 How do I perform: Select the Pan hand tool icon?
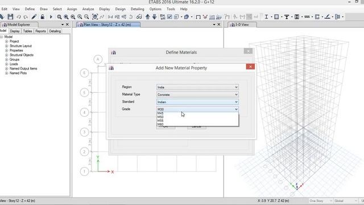(95, 17)
